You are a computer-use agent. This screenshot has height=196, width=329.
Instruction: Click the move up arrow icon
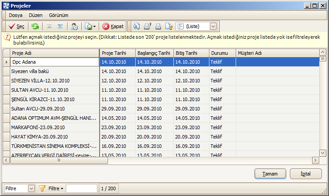click(49, 26)
